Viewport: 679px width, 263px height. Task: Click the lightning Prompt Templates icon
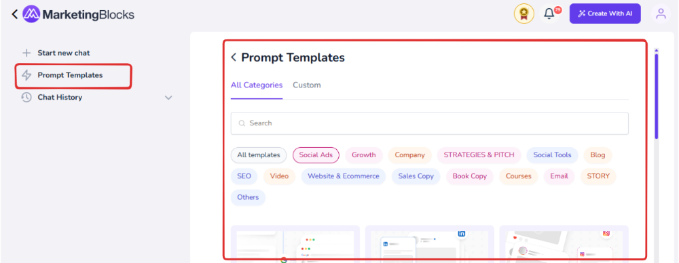[x=26, y=75]
